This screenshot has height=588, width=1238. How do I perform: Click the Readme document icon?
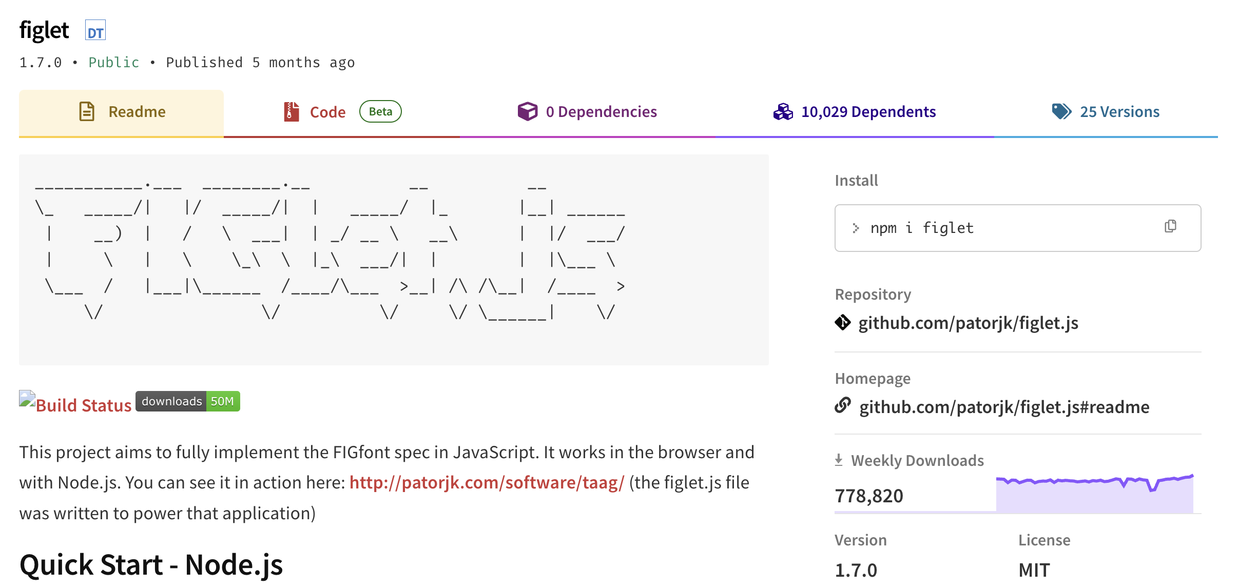click(x=87, y=111)
